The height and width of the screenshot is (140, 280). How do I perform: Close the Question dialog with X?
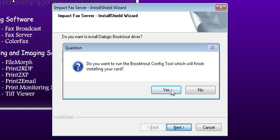coord(212,48)
